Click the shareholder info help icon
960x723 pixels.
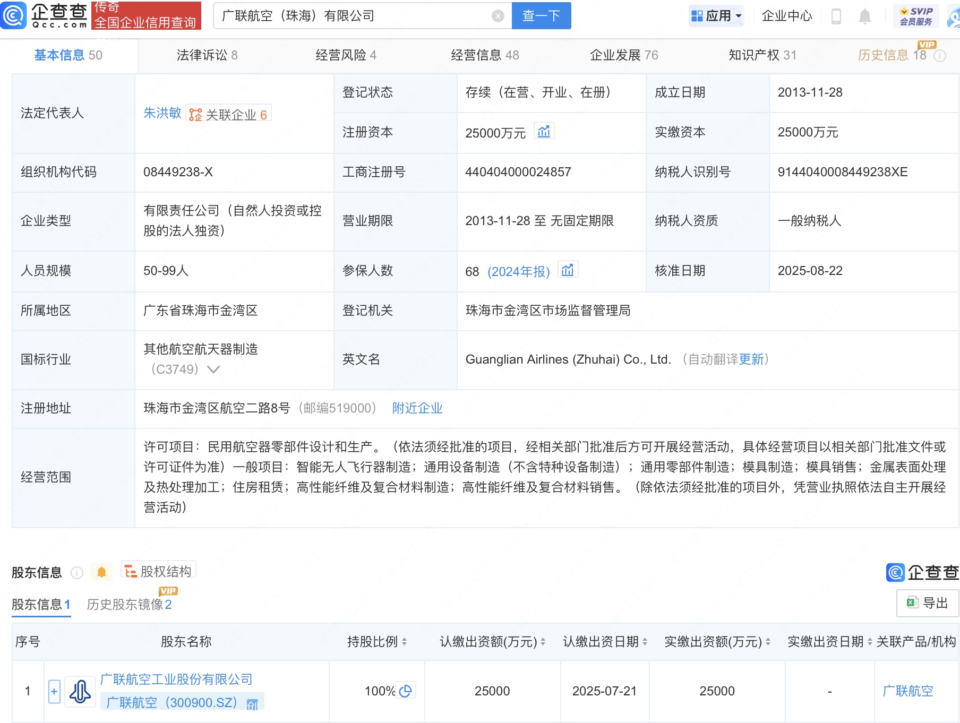(x=77, y=573)
